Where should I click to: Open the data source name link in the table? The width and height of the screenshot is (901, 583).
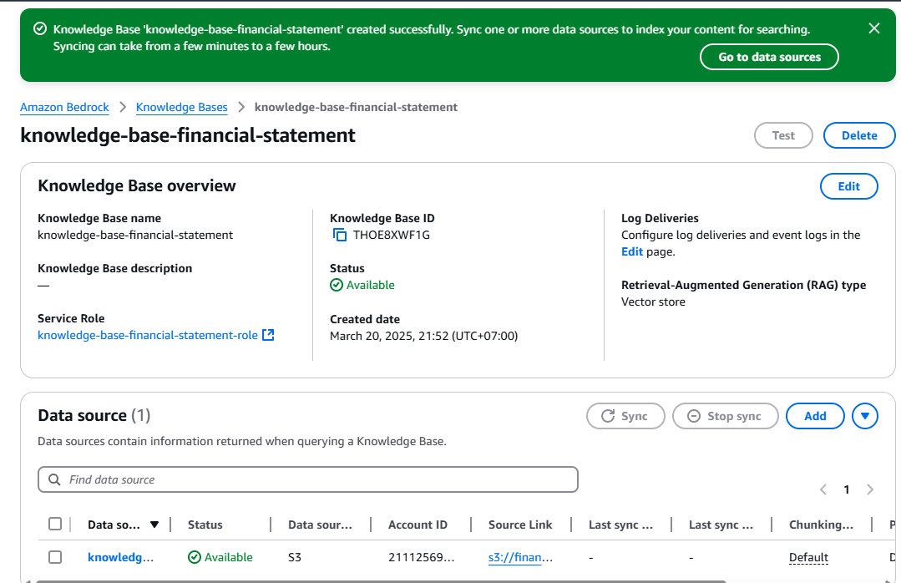pyautogui.click(x=121, y=557)
